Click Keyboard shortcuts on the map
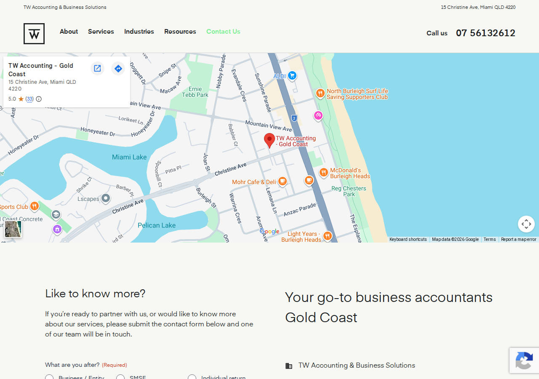 408,239
